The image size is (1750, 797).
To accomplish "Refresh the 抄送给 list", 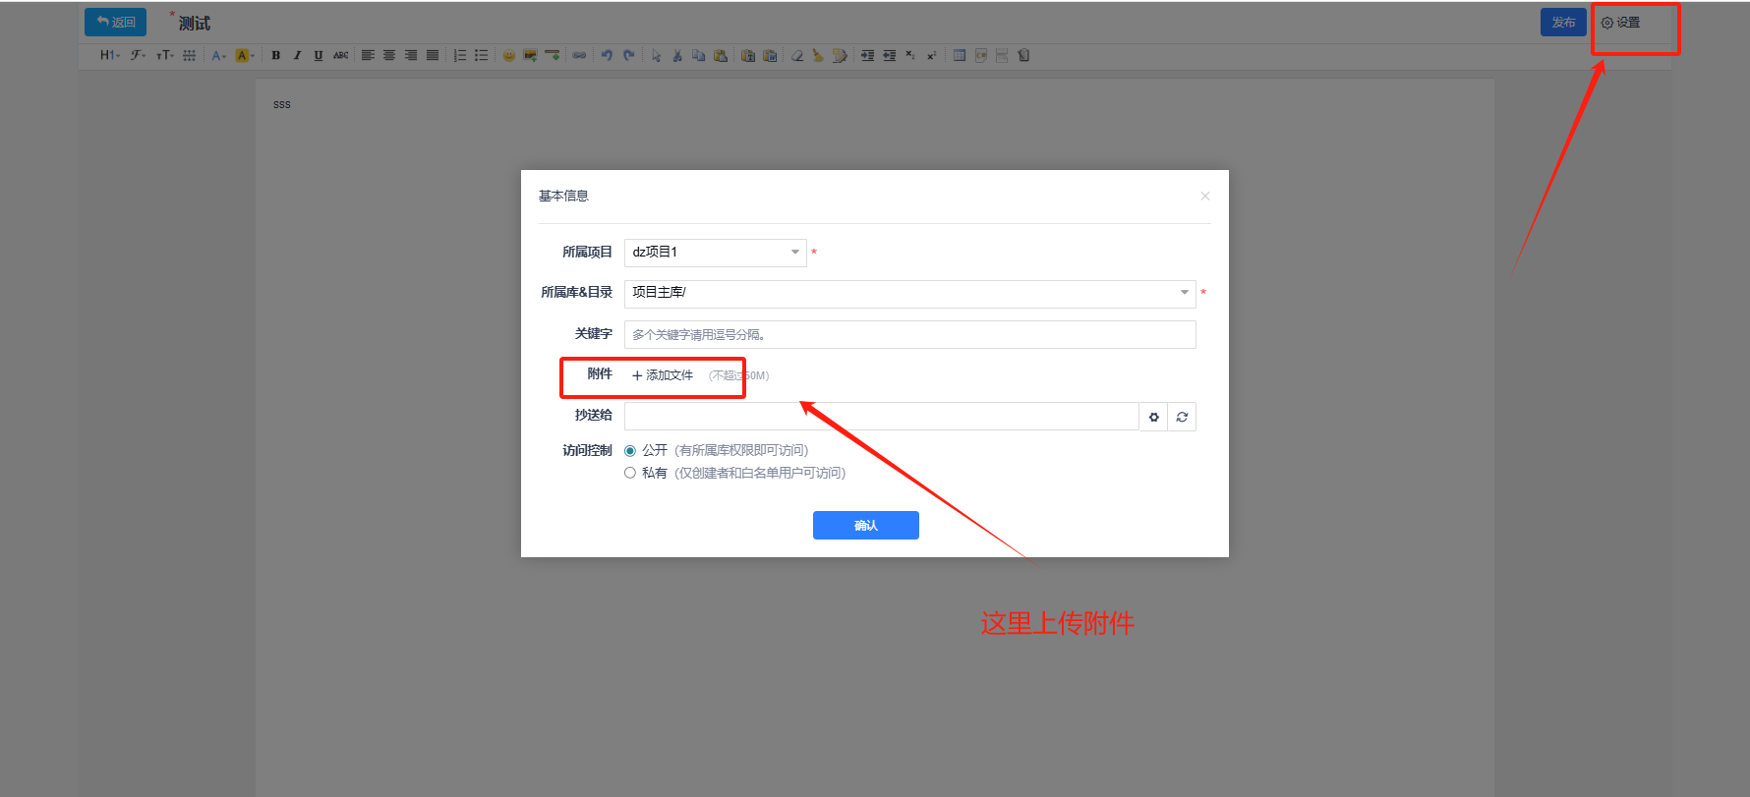I will [x=1183, y=417].
